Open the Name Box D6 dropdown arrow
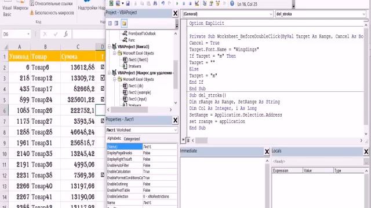The height and width of the screenshot is (208, 371). click(x=28, y=34)
